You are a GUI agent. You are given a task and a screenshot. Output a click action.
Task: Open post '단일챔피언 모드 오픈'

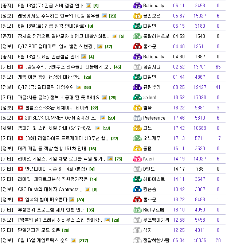point(39,230)
